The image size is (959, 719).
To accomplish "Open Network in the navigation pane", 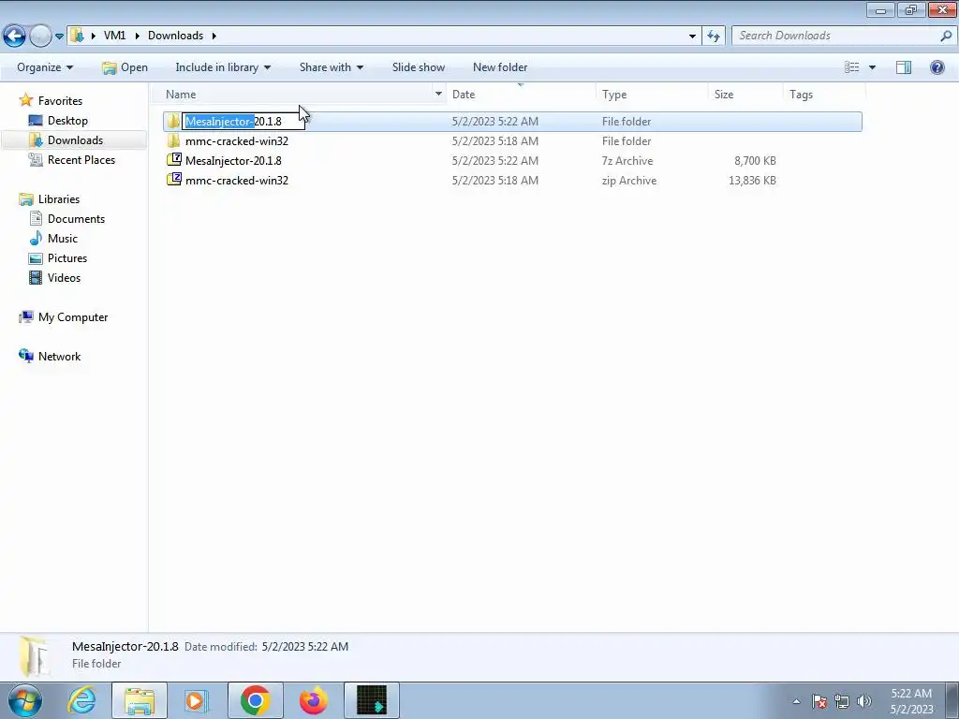I will [x=59, y=357].
